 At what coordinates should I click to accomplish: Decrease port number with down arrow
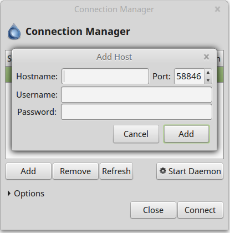tap(208, 80)
